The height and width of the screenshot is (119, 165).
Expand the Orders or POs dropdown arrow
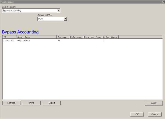click(x=65, y=19)
